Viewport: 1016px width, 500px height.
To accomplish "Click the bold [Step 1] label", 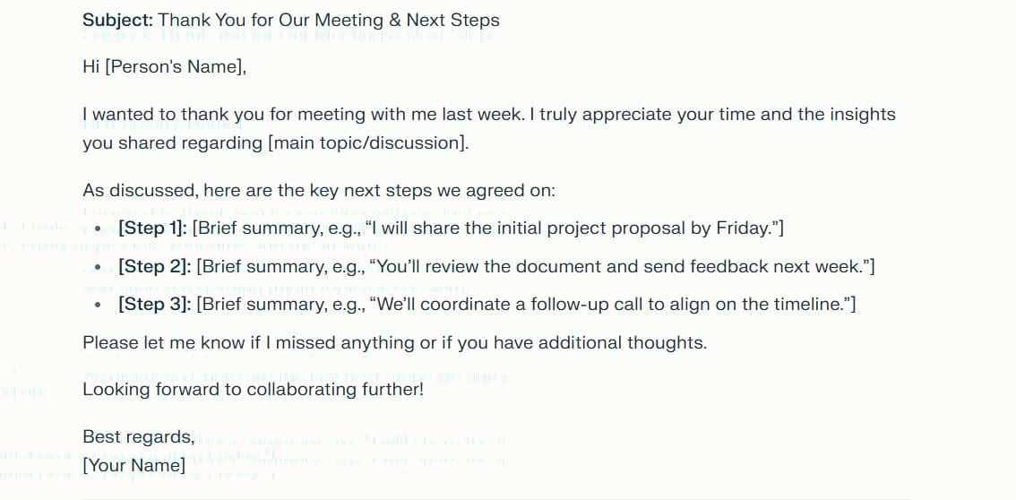I will (152, 228).
